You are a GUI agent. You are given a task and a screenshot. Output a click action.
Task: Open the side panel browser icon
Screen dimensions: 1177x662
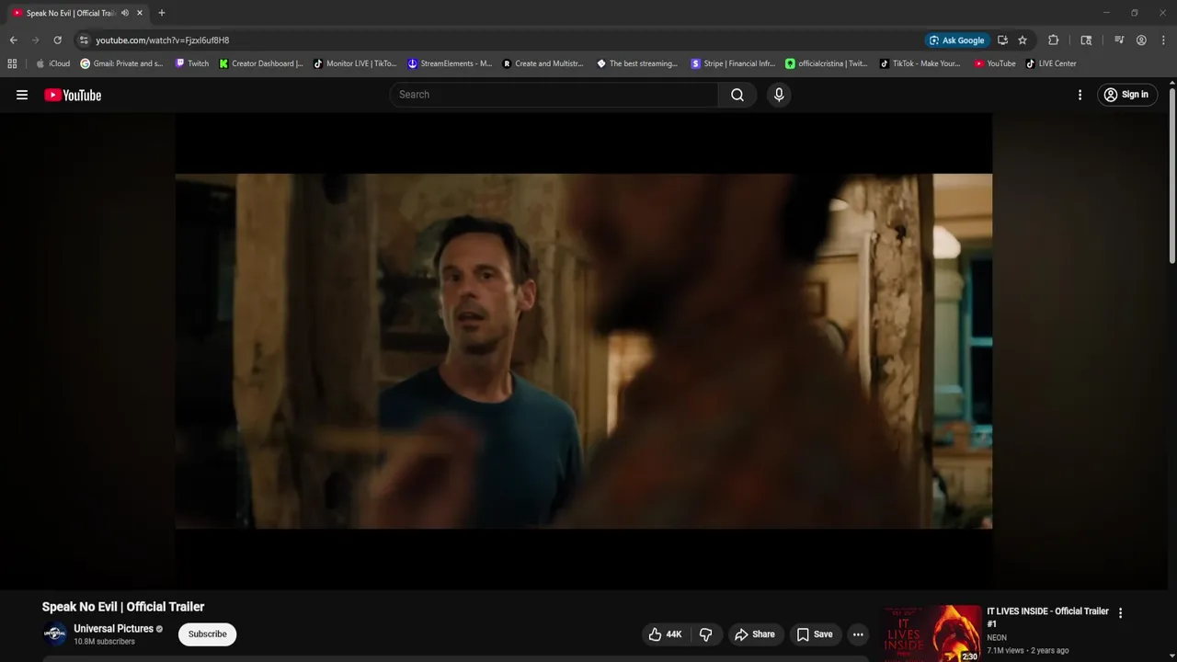[1086, 40]
